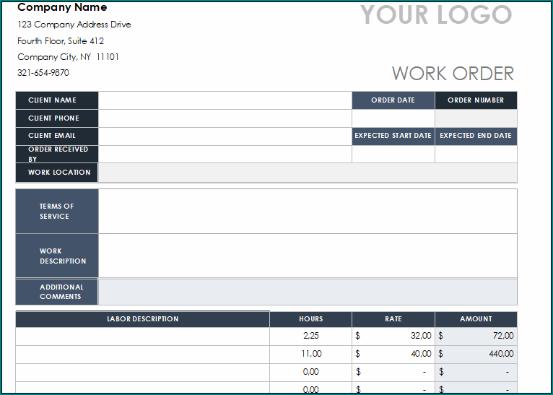Viewport: 553px width, 395px height.
Task: Click the ADDITIONAL COMMENTS label
Action: coord(57,292)
